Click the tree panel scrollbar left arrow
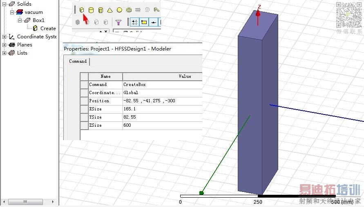Image resolution: width=364 pixels, height=207 pixels. pyautogui.click(x=4, y=202)
